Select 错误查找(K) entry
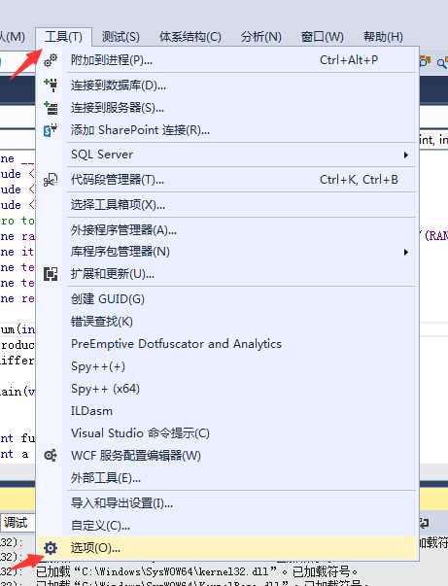Viewport: 448px width, 586px height. pos(228,322)
